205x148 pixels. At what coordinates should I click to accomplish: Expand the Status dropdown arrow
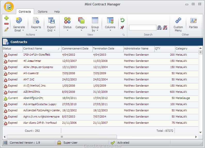click(67, 30)
